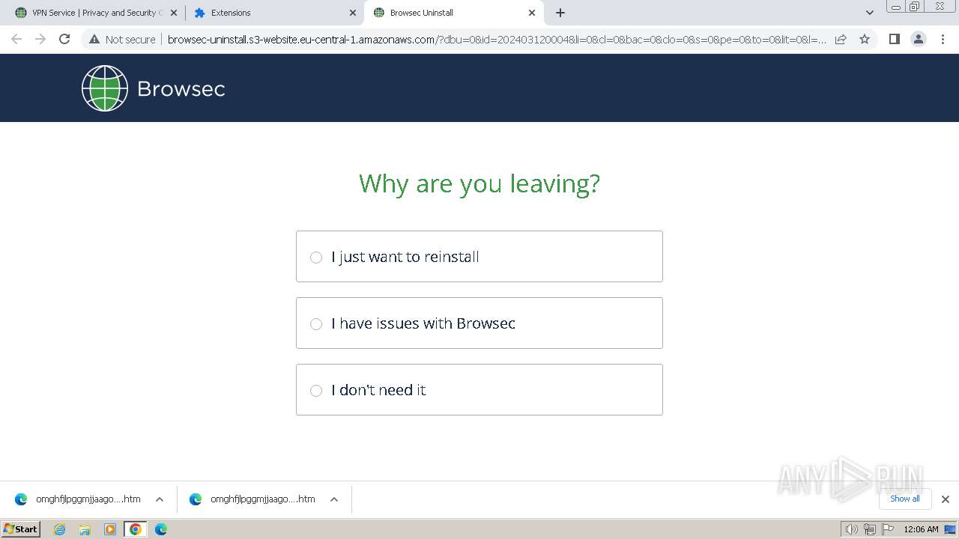This screenshot has height=539, width=959.
Task: Open Microsoft Edge from taskbar
Action: (x=161, y=529)
